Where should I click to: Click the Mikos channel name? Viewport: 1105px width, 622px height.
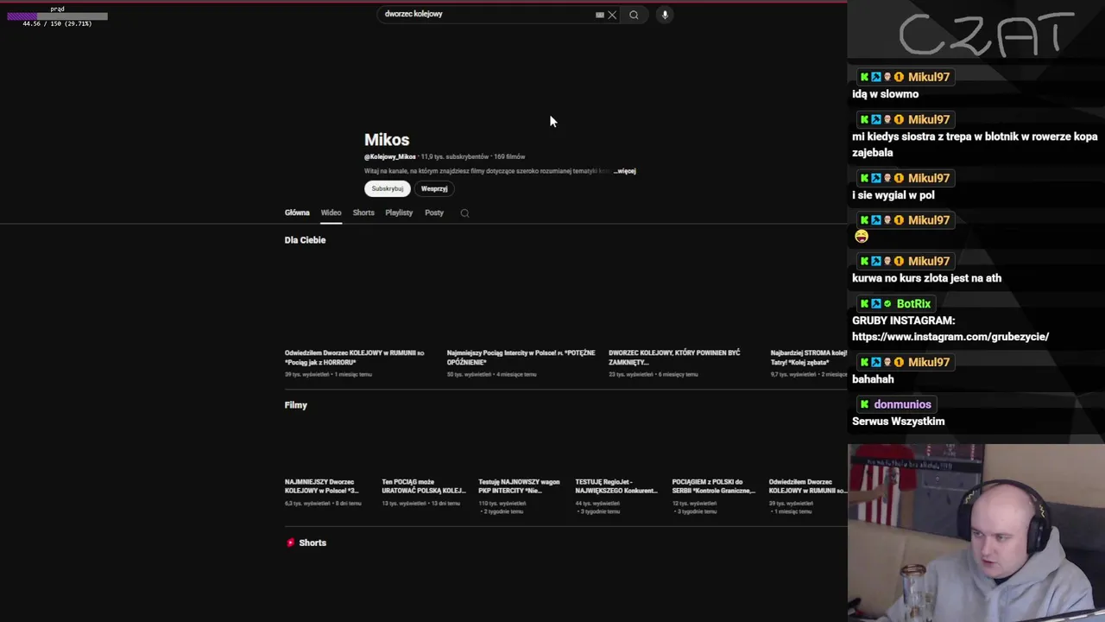pos(387,140)
